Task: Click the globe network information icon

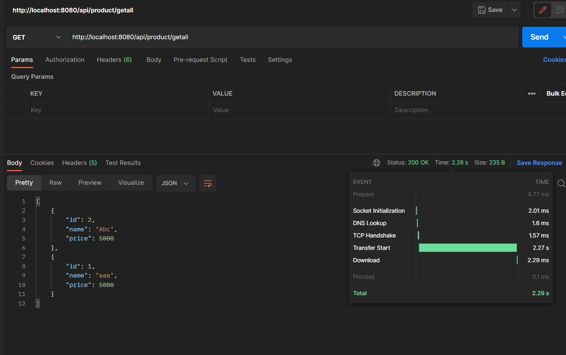Action: [x=377, y=163]
